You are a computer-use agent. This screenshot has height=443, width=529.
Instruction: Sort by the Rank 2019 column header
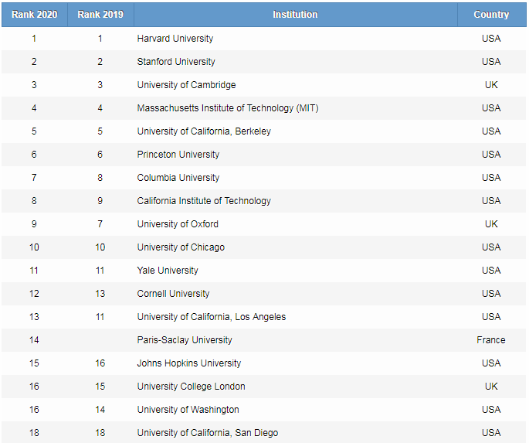(100, 15)
